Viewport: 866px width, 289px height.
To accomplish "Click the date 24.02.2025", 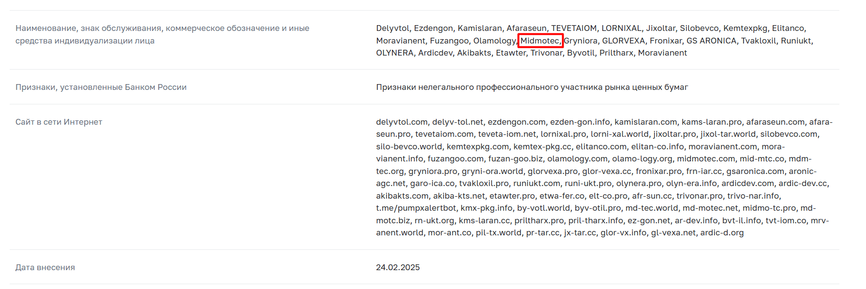I will [x=398, y=268].
